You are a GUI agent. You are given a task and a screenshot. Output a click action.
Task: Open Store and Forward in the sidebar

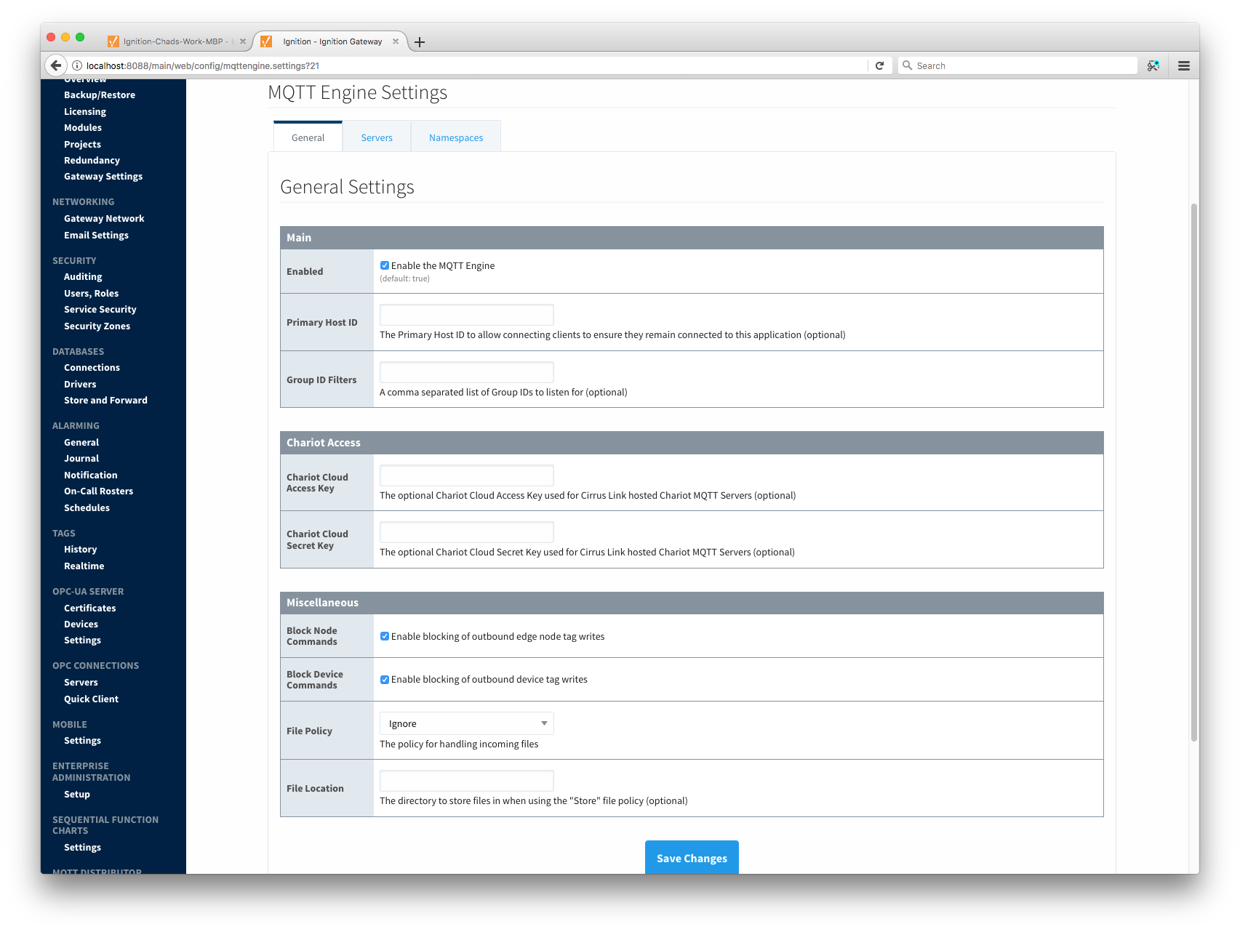(105, 401)
